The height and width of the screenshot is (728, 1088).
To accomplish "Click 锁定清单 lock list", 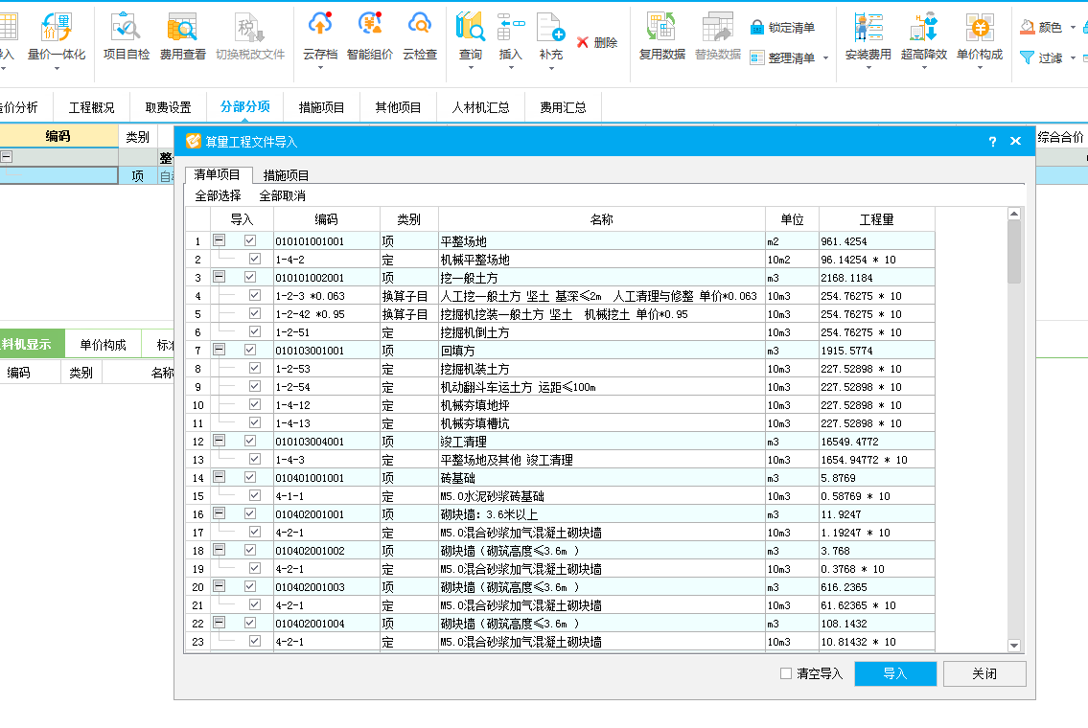I will 783,28.
